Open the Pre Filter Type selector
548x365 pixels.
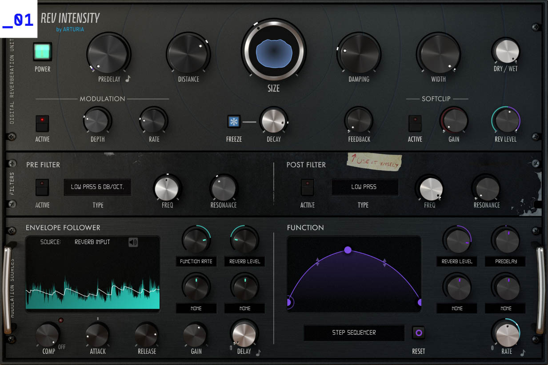click(97, 187)
